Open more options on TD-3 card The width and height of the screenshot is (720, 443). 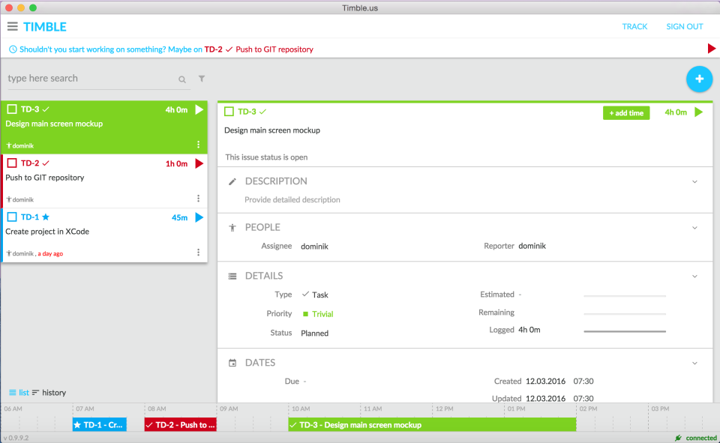(x=198, y=144)
